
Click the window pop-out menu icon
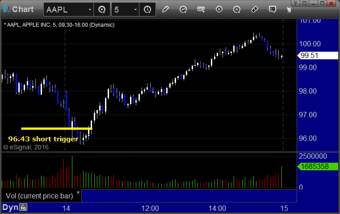click(304, 3)
